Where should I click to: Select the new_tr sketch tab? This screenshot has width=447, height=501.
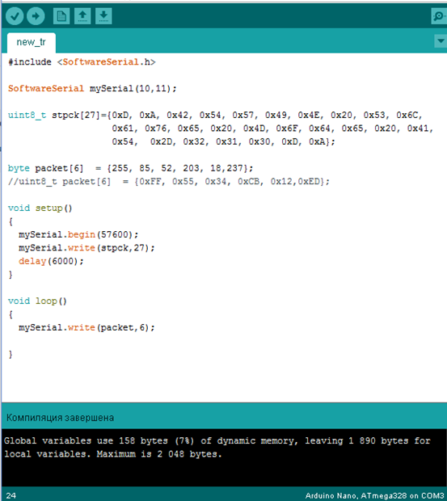tap(32, 43)
